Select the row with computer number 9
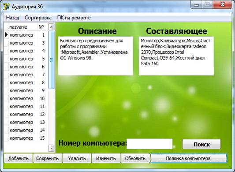Screen dimensions: 235x172 click(25, 90)
